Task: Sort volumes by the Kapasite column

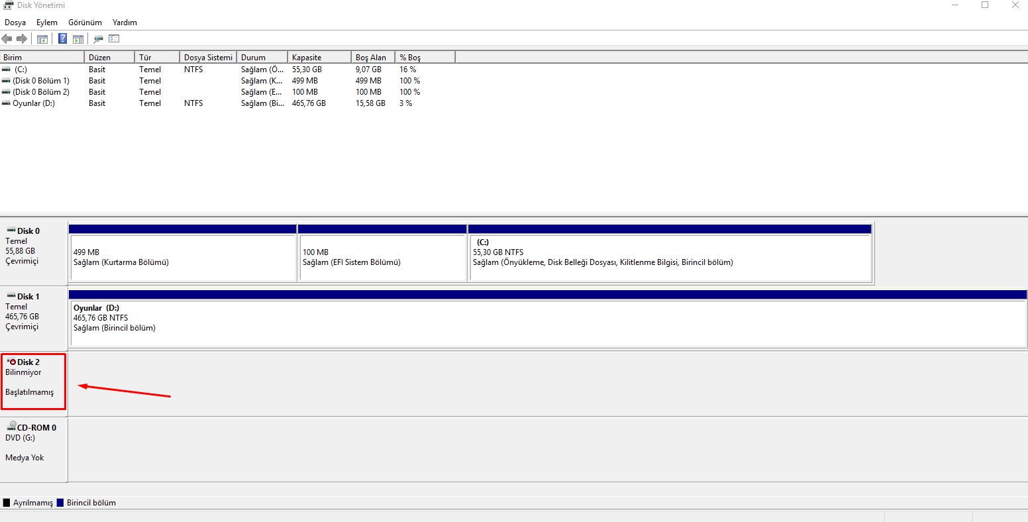Action: [x=319, y=56]
